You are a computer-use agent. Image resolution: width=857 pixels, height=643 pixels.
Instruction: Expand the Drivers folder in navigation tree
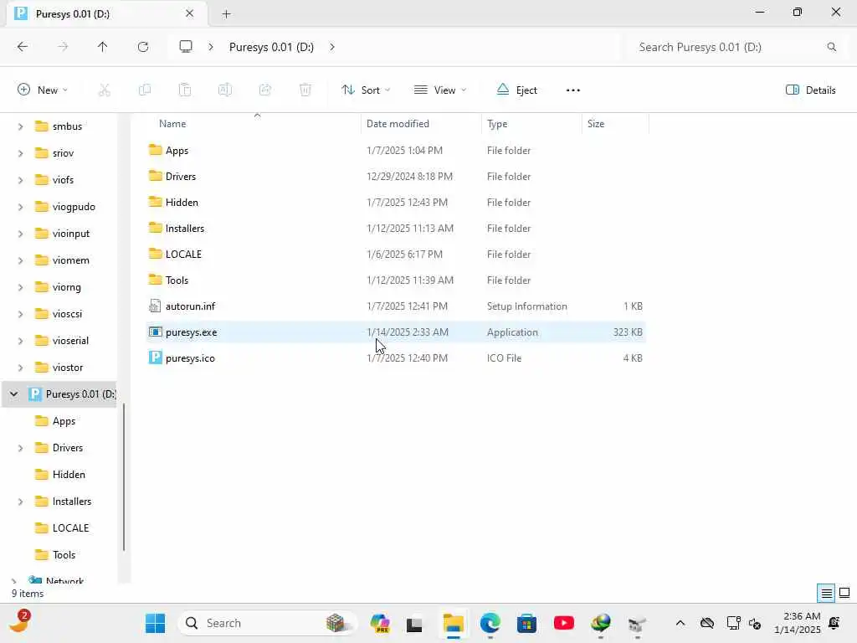coord(20,448)
